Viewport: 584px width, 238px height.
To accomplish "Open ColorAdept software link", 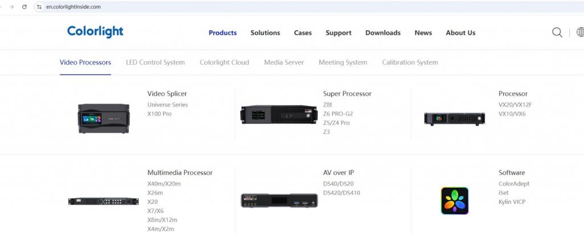I will coord(514,184).
